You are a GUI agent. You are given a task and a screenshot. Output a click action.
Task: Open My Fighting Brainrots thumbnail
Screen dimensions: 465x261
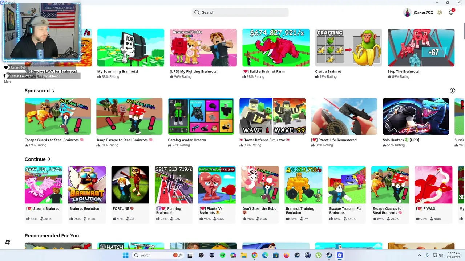(203, 47)
